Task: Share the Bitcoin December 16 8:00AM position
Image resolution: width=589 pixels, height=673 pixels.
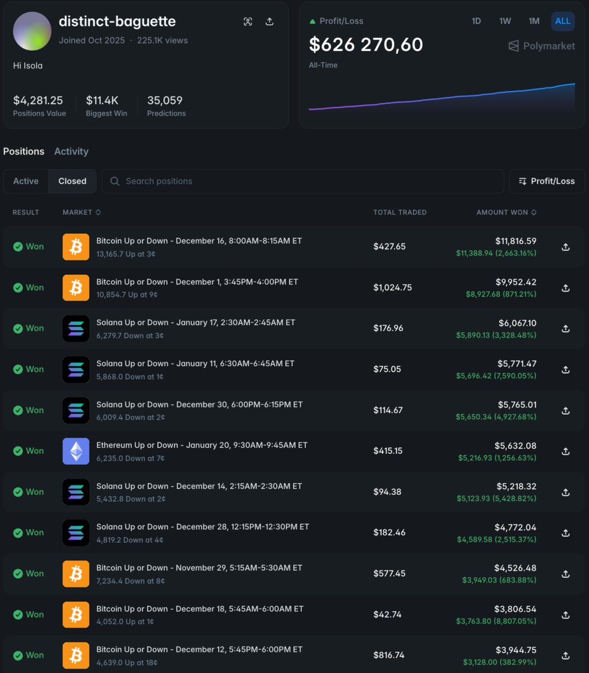Action: click(x=565, y=247)
